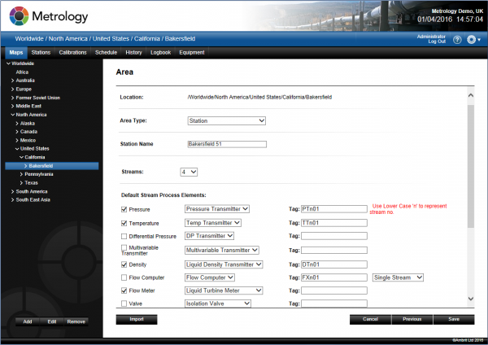Select Mexico in the location tree

click(28, 141)
